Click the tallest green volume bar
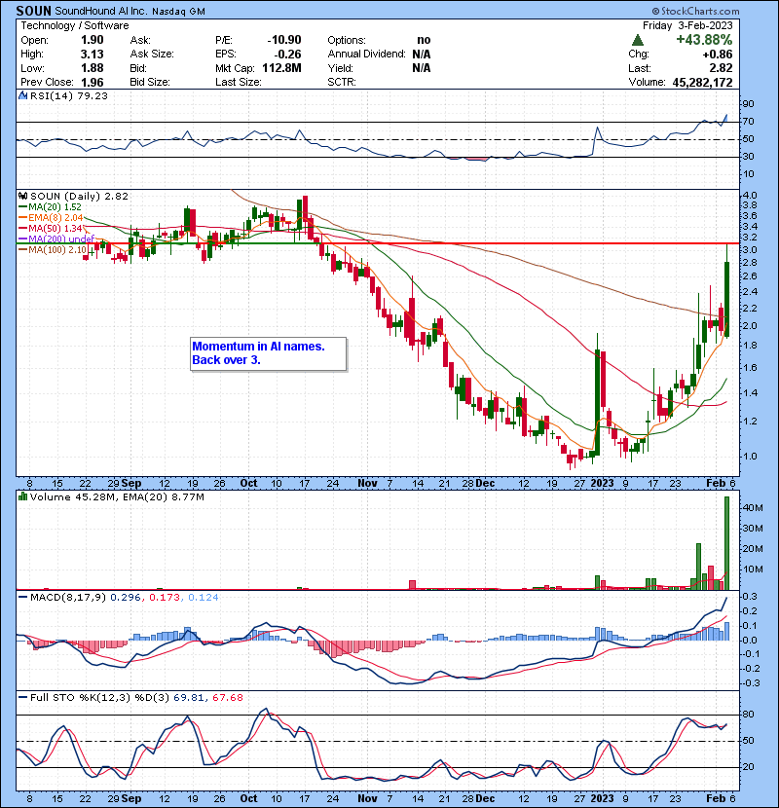This screenshot has height=808, width=779. [x=727, y=543]
